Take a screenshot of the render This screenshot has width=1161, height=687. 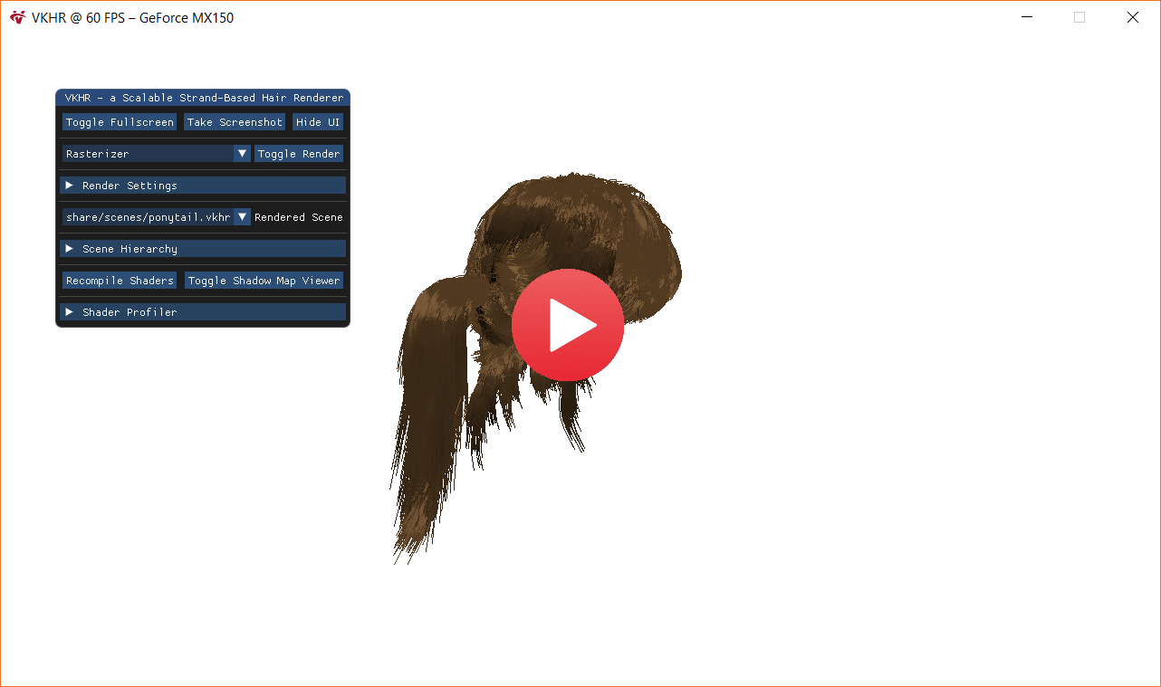(235, 122)
